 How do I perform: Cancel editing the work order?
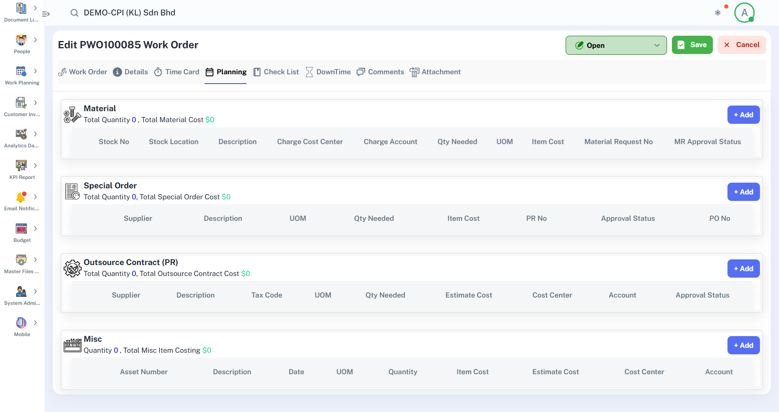742,45
